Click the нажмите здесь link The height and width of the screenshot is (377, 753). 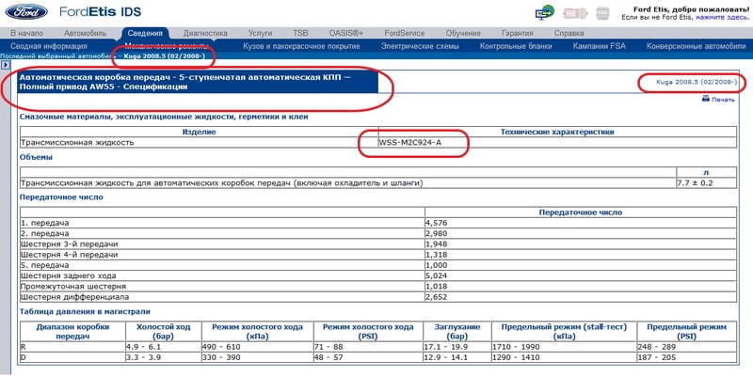click(722, 17)
